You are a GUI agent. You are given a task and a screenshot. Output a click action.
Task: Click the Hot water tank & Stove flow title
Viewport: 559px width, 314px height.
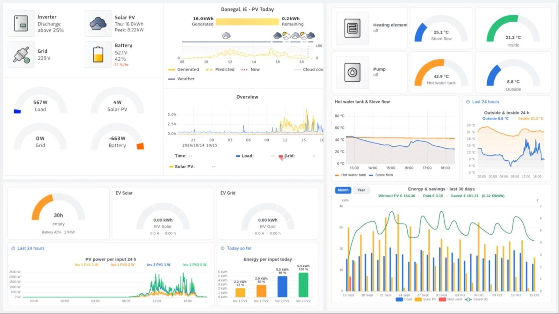(362, 102)
